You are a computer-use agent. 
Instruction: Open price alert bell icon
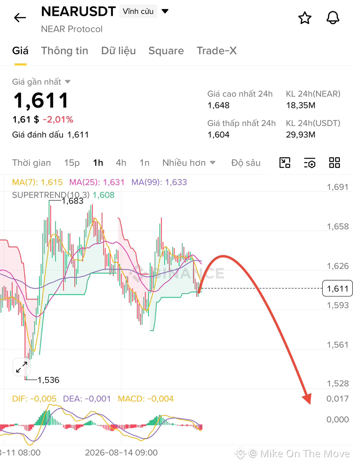tap(333, 18)
